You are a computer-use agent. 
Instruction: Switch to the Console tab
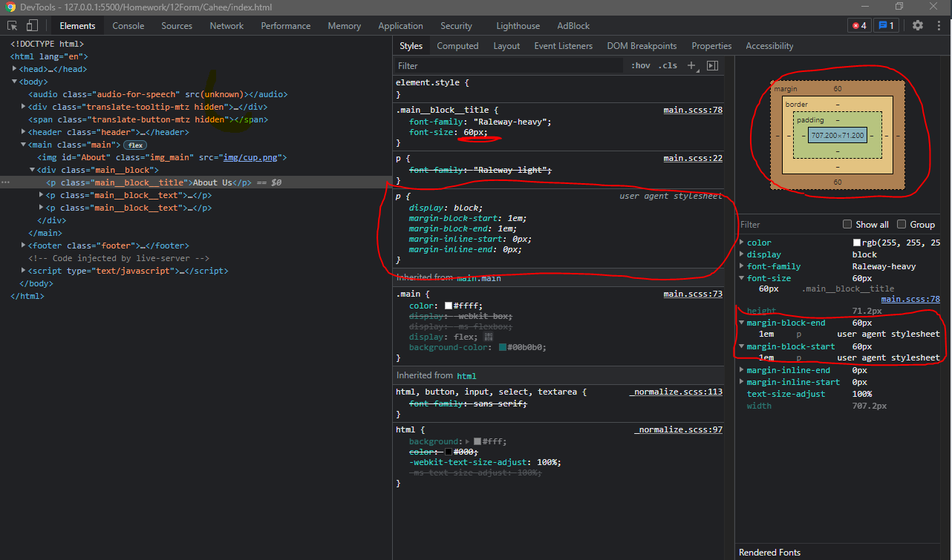click(x=128, y=25)
